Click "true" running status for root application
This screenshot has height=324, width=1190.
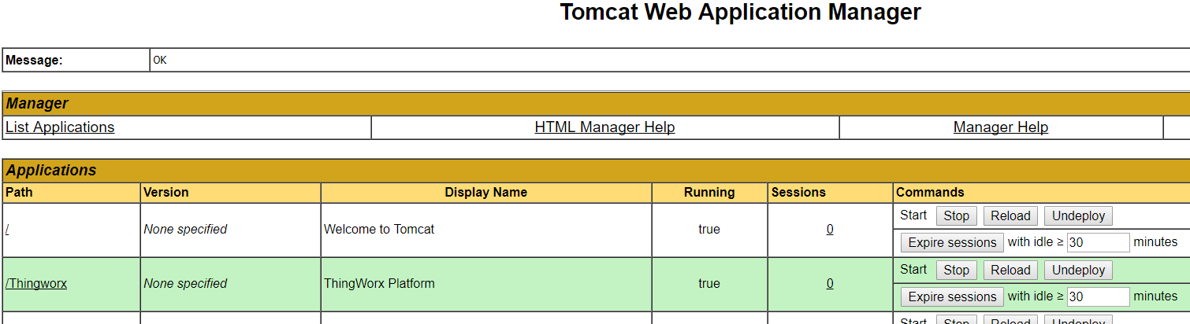tap(709, 230)
